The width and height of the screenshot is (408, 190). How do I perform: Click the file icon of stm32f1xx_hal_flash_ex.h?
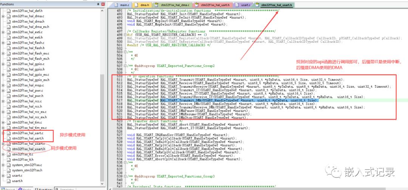click(x=9, y=59)
